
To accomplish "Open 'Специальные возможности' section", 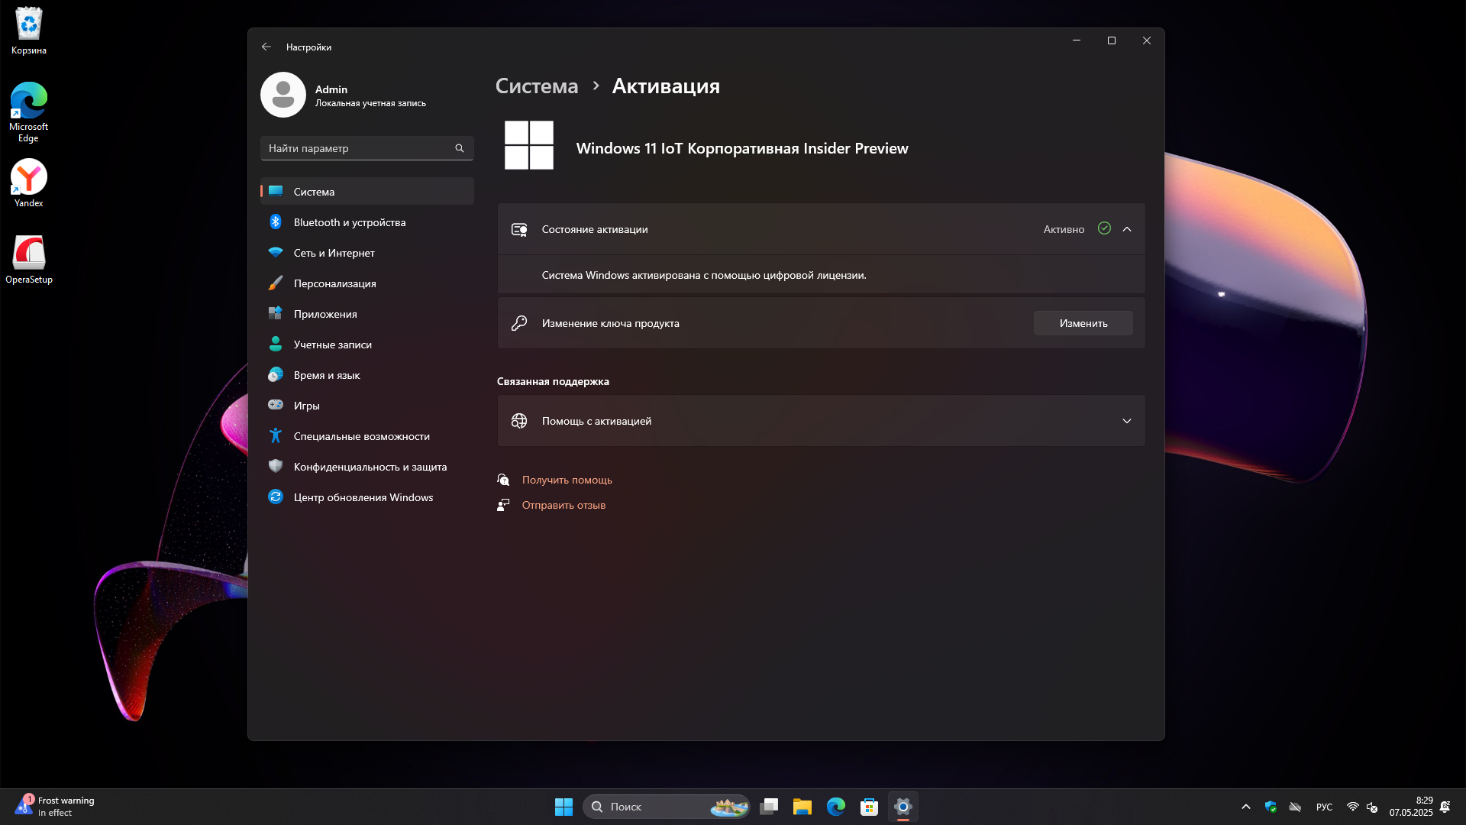I will click(366, 436).
